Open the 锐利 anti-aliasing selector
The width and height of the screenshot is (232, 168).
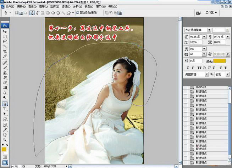click(x=222, y=75)
